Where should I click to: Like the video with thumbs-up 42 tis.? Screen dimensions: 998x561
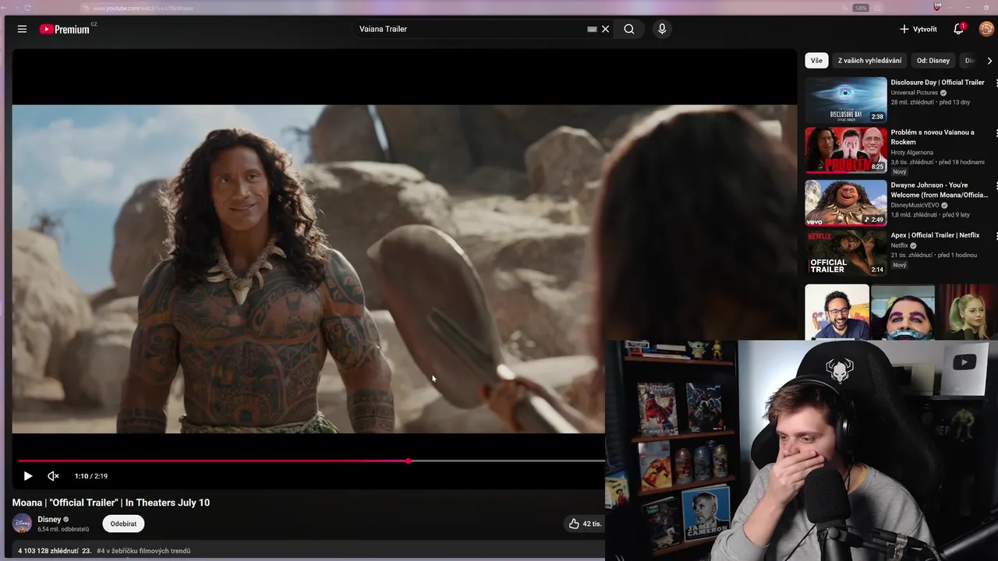pos(585,524)
